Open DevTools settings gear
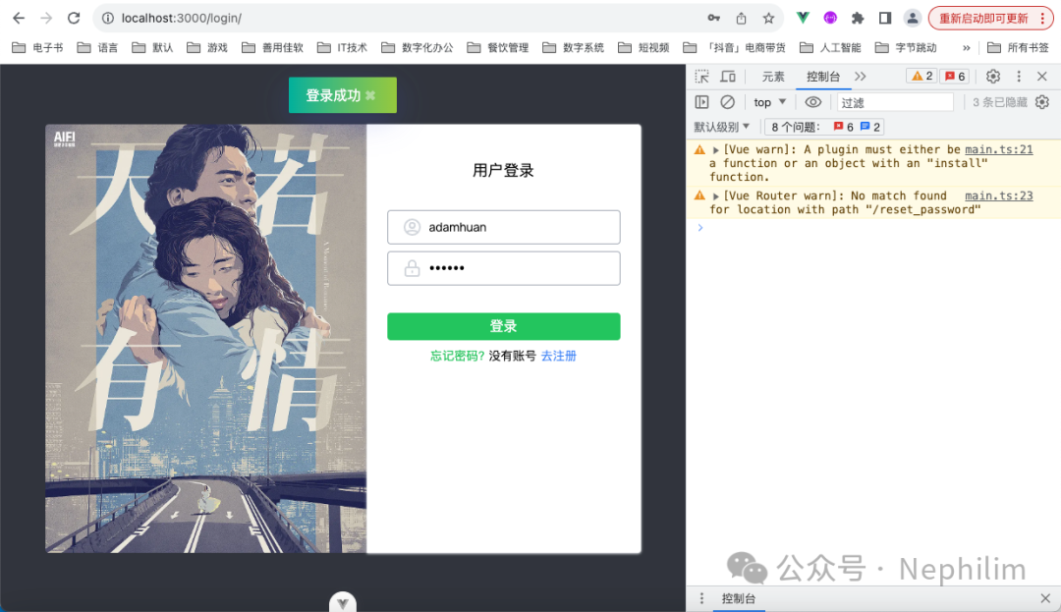 click(992, 77)
